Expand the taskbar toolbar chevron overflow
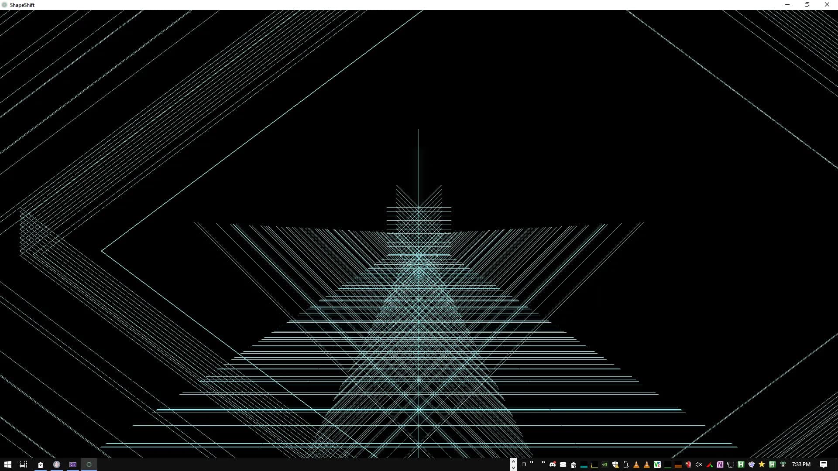This screenshot has height=471, width=838. (x=532, y=462)
